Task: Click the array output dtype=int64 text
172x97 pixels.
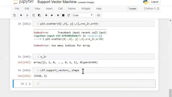Action: coord(66,62)
